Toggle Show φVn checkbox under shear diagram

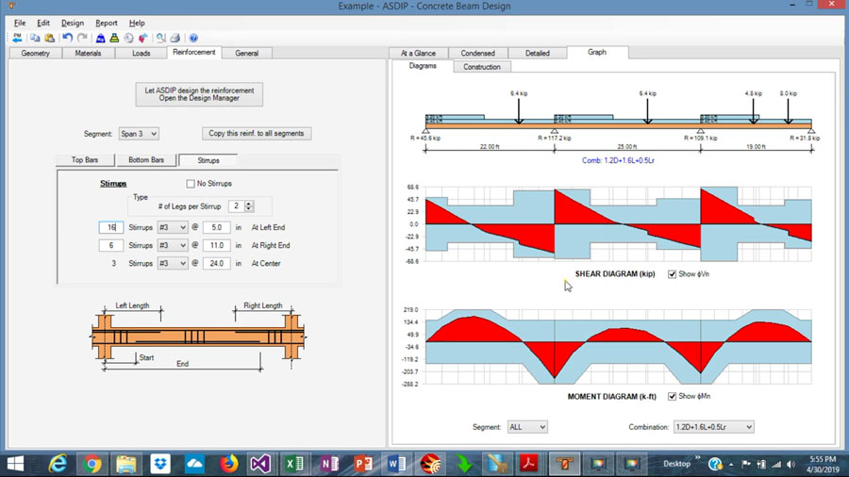tap(672, 274)
